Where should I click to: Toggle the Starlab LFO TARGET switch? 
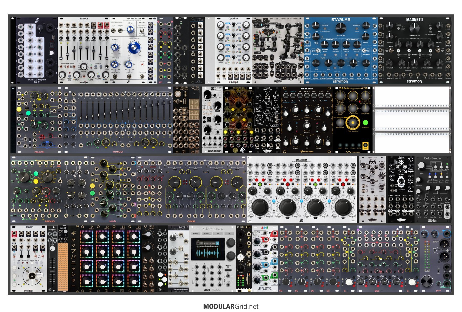pyautogui.click(x=364, y=50)
